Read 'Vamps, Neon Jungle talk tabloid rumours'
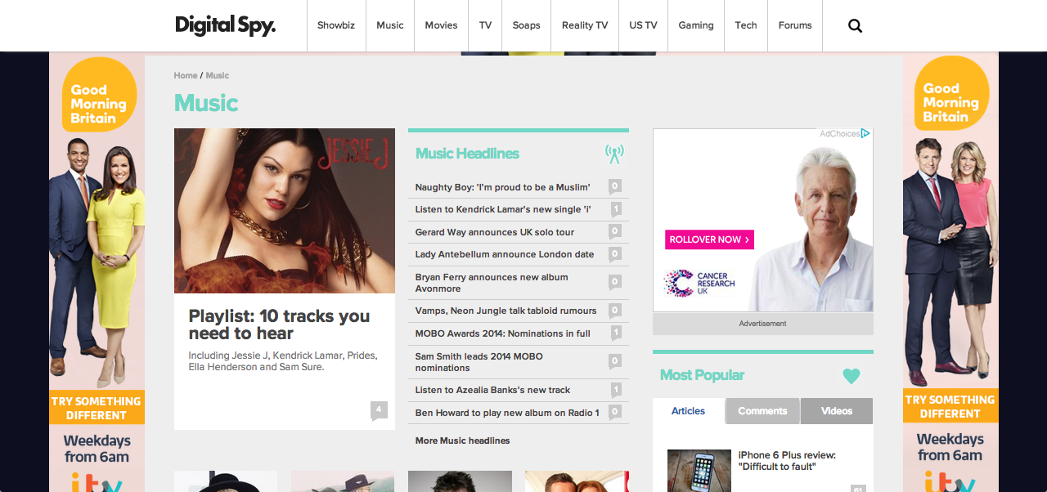1047x492 pixels. (x=506, y=311)
